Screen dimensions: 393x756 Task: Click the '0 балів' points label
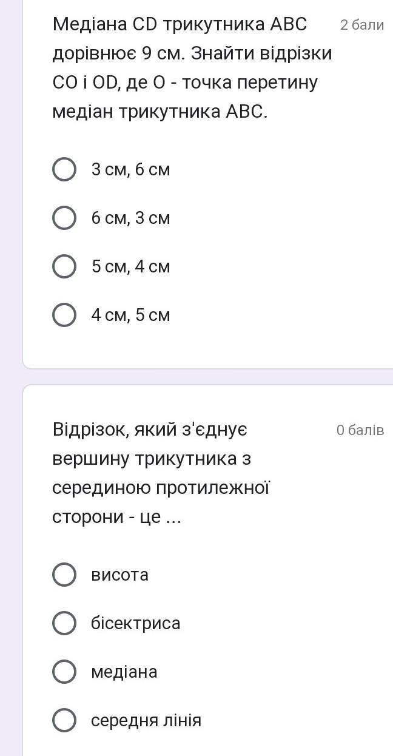[360, 430]
